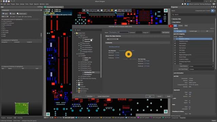The width and height of the screenshot is (217, 122).
Task: Open the Design menu in the menu bar
Action: click(22, 4)
